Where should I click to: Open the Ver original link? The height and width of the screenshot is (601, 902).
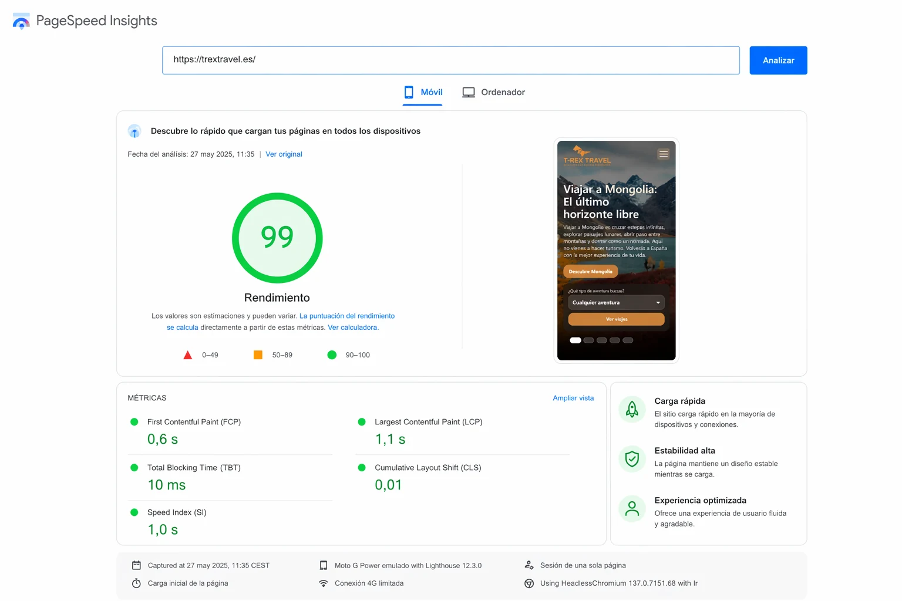pyautogui.click(x=284, y=154)
